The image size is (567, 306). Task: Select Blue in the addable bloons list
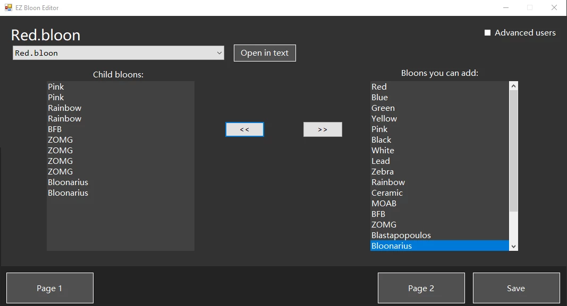click(x=439, y=98)
